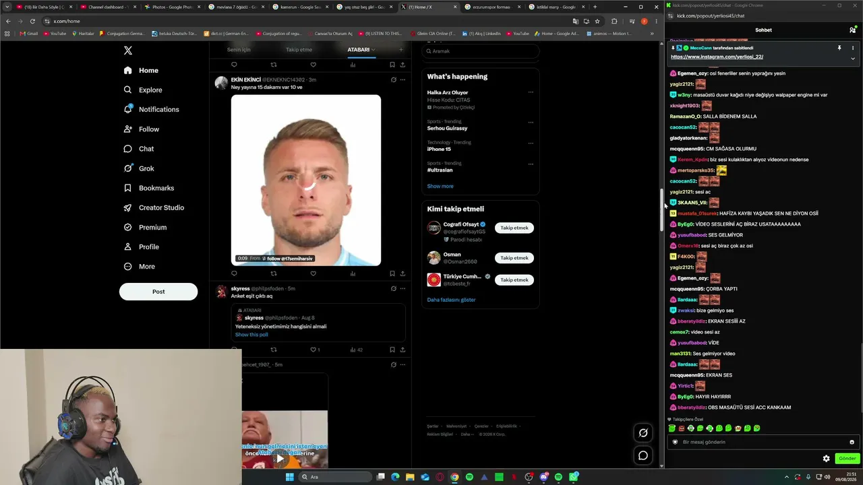Repost the EKİN EKİNCİ post
Viewport: 863px width, 485px height.
tap(274, 273)
